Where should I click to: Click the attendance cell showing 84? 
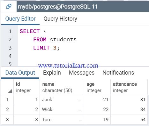pyautogui.click(x=129, y=109)
